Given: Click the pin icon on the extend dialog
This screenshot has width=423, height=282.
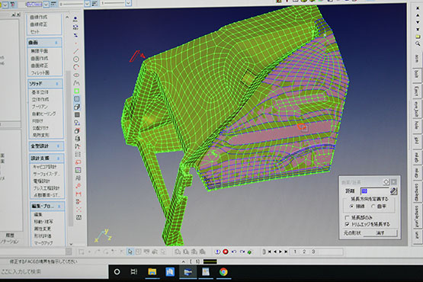Looking at the screenshot, I should tap(386, 181).
